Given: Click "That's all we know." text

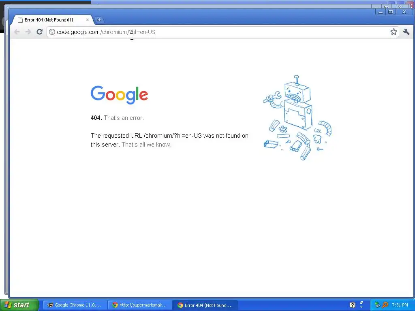Looking at the screenshot, I should (146, 145).
